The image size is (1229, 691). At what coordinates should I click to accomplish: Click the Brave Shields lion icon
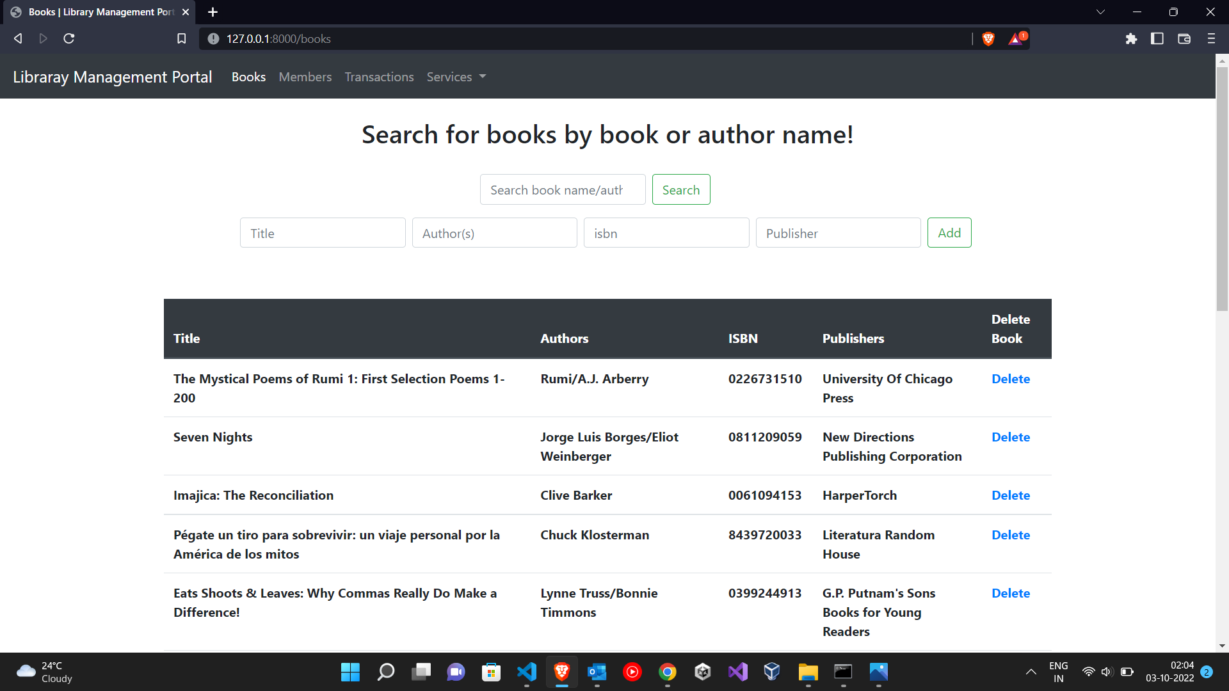tap(988, 39)
